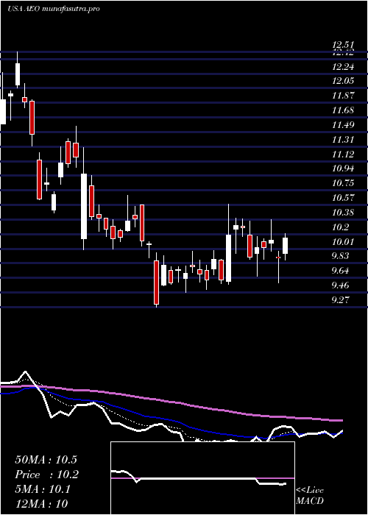Click the last white candlestick on the chart
This screenshot has width=368, height=515.
286,246
